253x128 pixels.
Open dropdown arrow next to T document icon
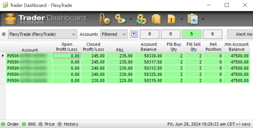(182, 19)
